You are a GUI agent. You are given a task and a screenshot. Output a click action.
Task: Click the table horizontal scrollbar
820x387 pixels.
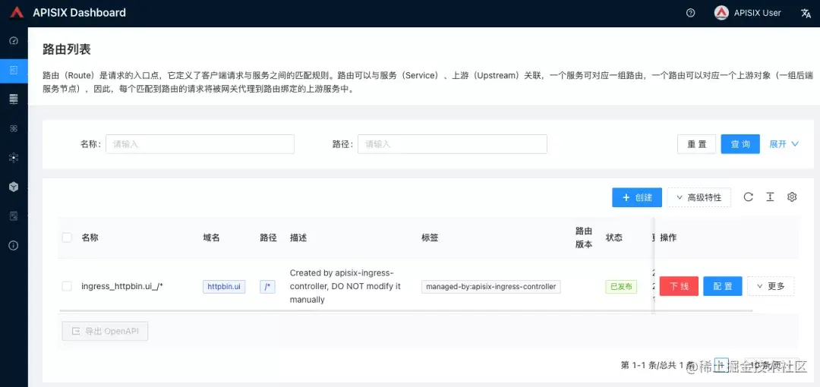point(405,310)
